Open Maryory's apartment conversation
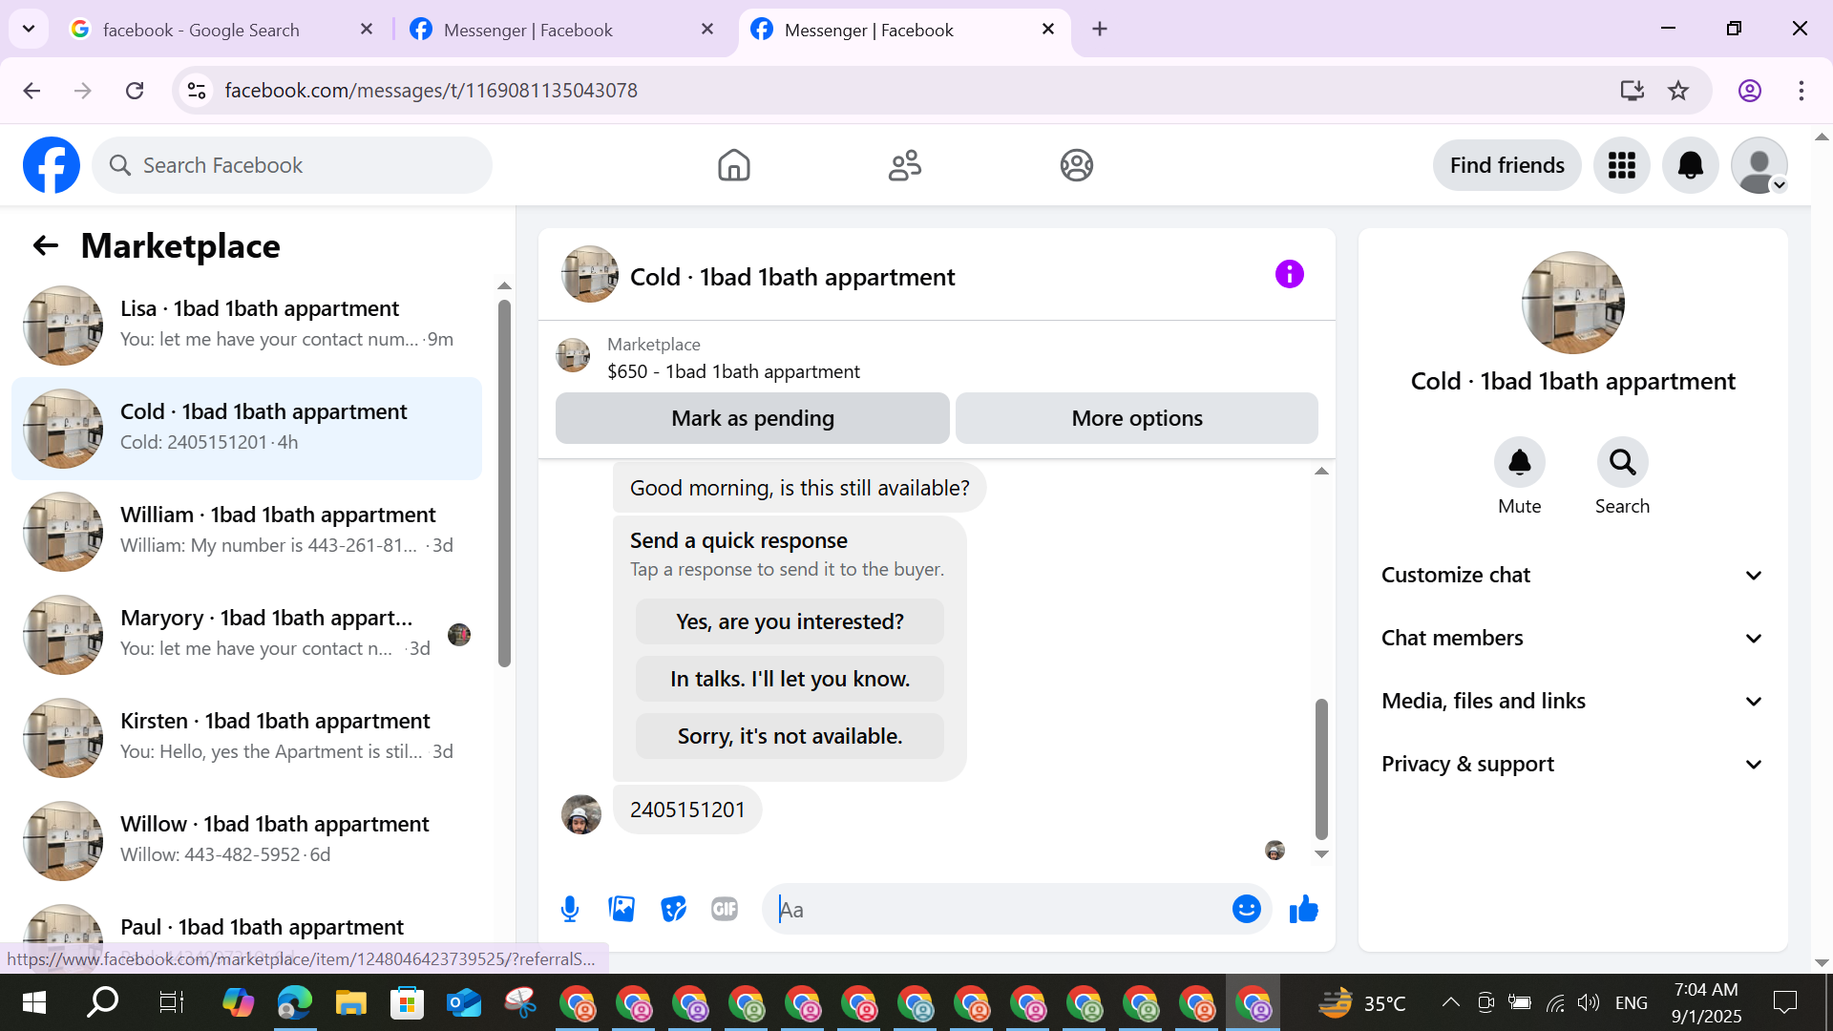The height and width of the screenshot is (1031, 1833). (246, 635)
